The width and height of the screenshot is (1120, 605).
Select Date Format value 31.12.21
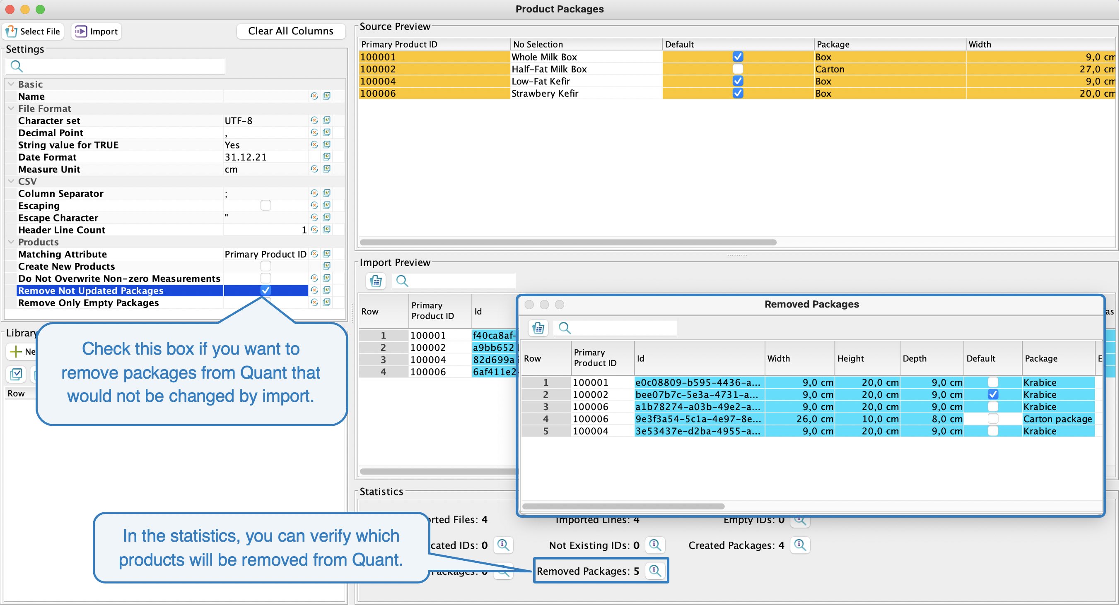point(265,157)
